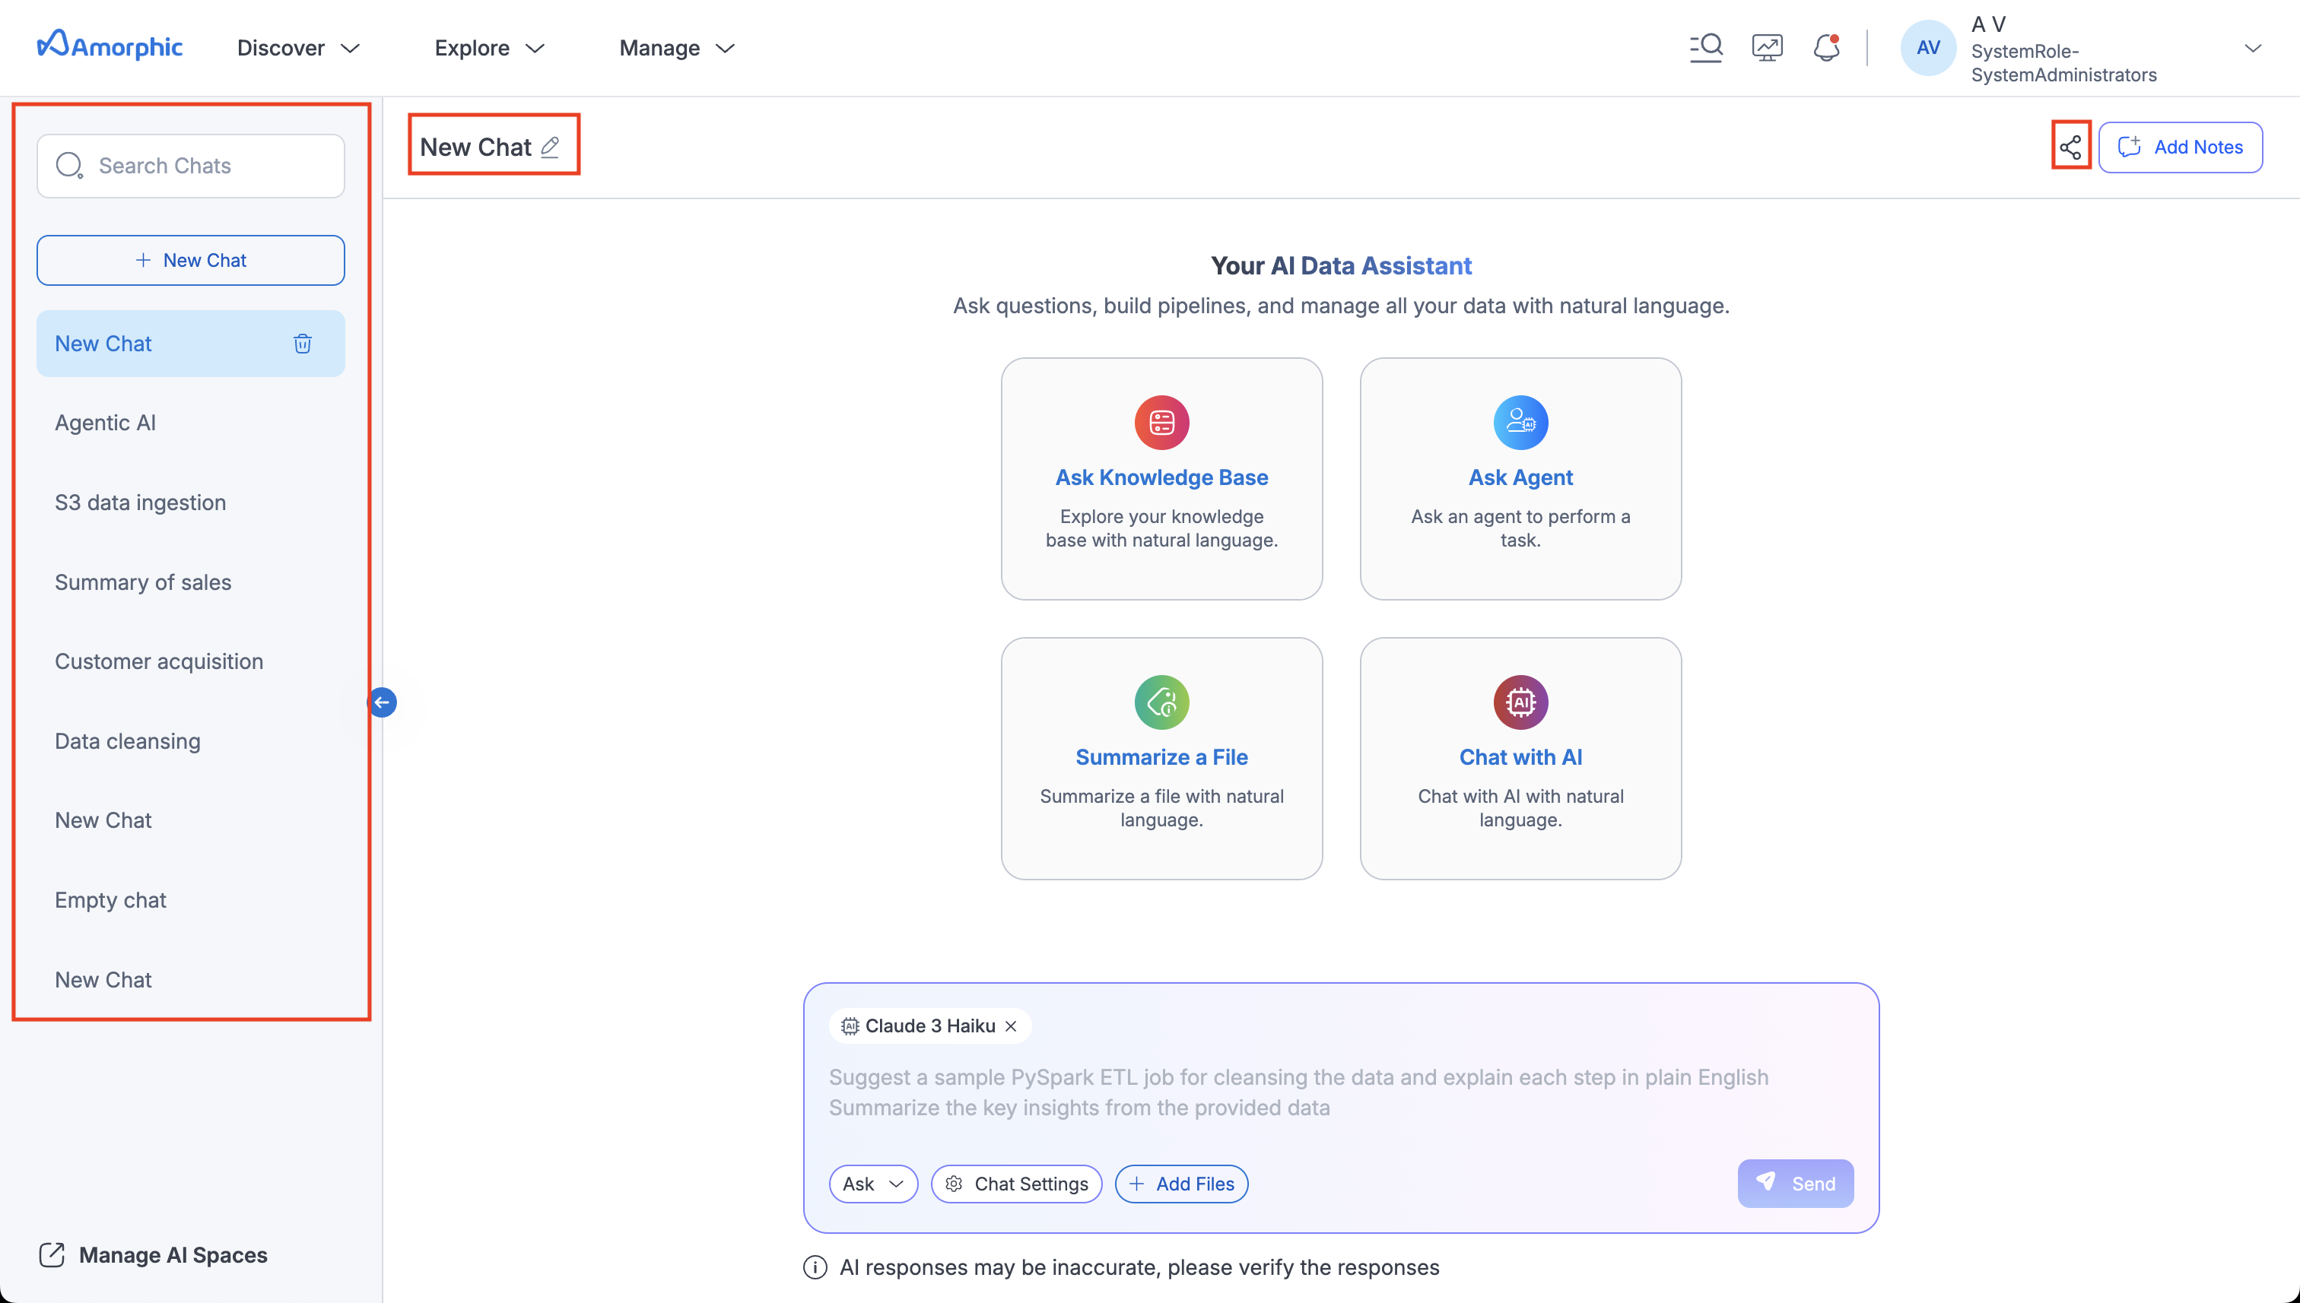Remove the Claude 3 Haiku model tag

(x=1011, y=1026)
